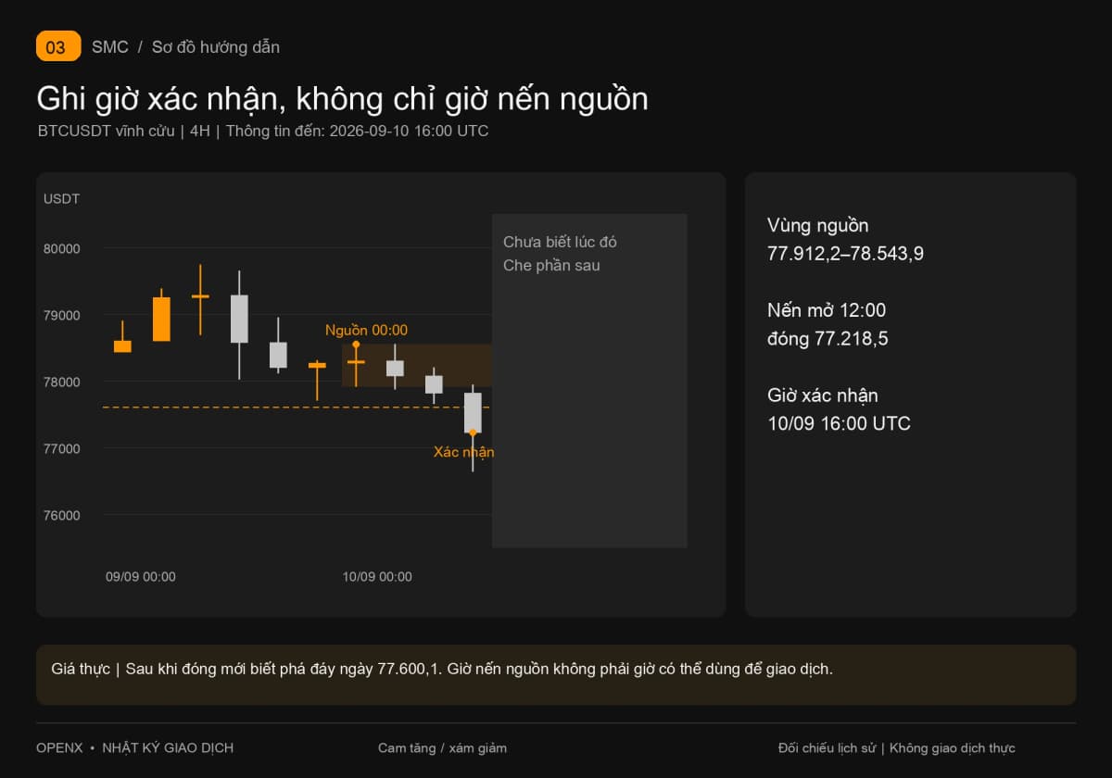Click the Xác nhận chart label
The height and width of the screenshot is (778, 1112).
point(463,452)
